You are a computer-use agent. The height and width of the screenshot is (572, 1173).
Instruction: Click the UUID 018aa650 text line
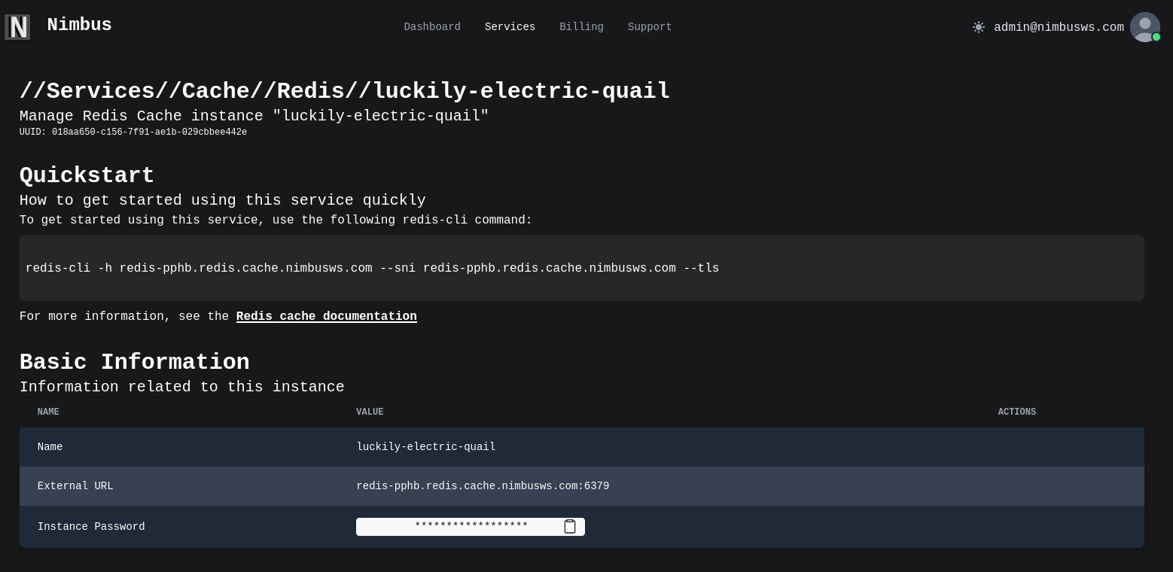[x=133, y=132]
